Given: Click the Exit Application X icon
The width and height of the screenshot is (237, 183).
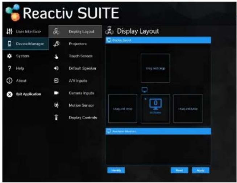Looking at the screenshot, I should point(9,94).
